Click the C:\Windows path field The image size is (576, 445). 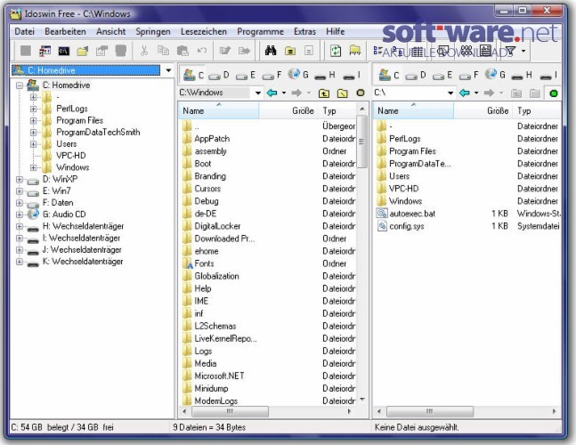(x=215, y=93)
